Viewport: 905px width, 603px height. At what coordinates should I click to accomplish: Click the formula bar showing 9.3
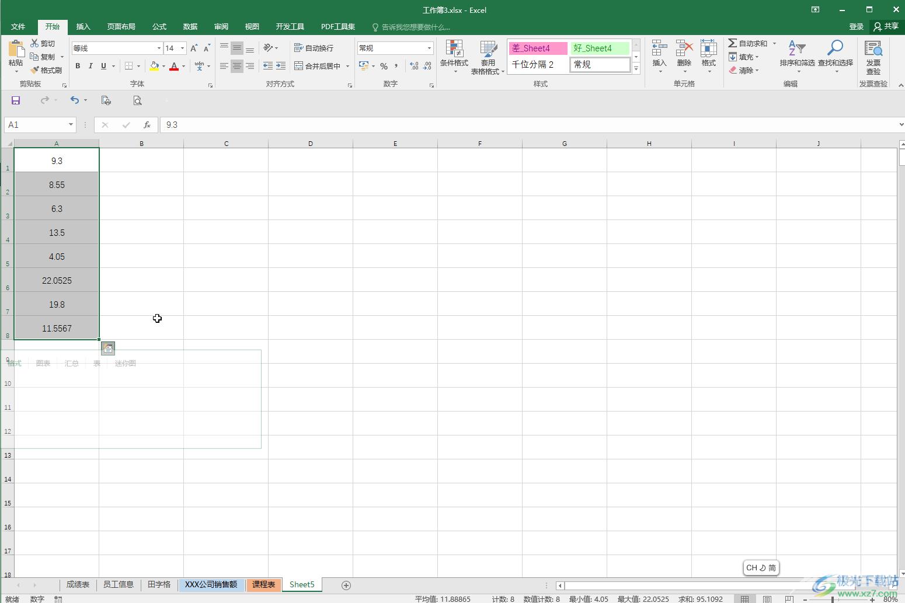coord(530,124)
